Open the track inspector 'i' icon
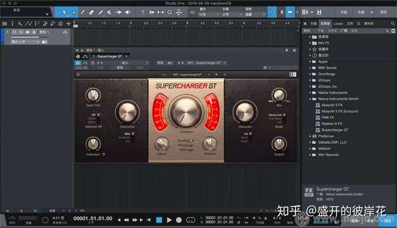Viewport: 397px width, 228px height. point(12,24)
